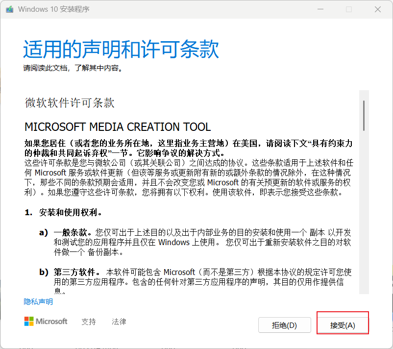Click the heading 微软软件许可条款
Screen dimensions: 393x349
(70, 103)
